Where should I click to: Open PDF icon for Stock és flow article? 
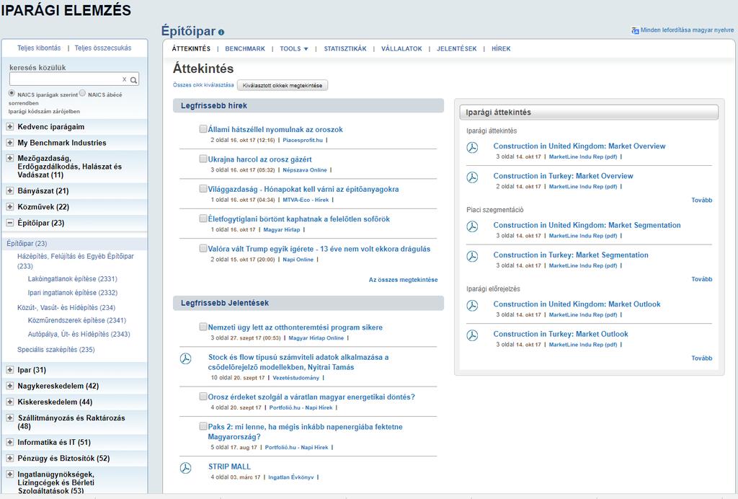(x=186, y=358)
